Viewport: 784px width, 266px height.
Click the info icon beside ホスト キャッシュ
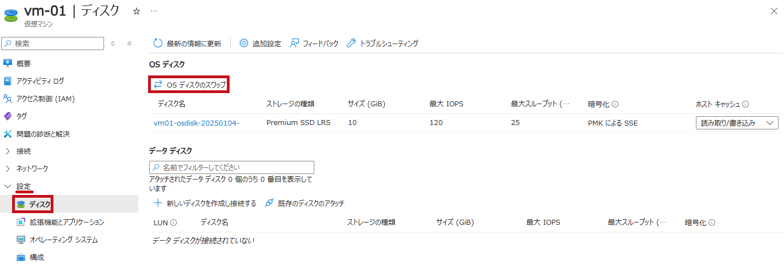tap(745, 104)
